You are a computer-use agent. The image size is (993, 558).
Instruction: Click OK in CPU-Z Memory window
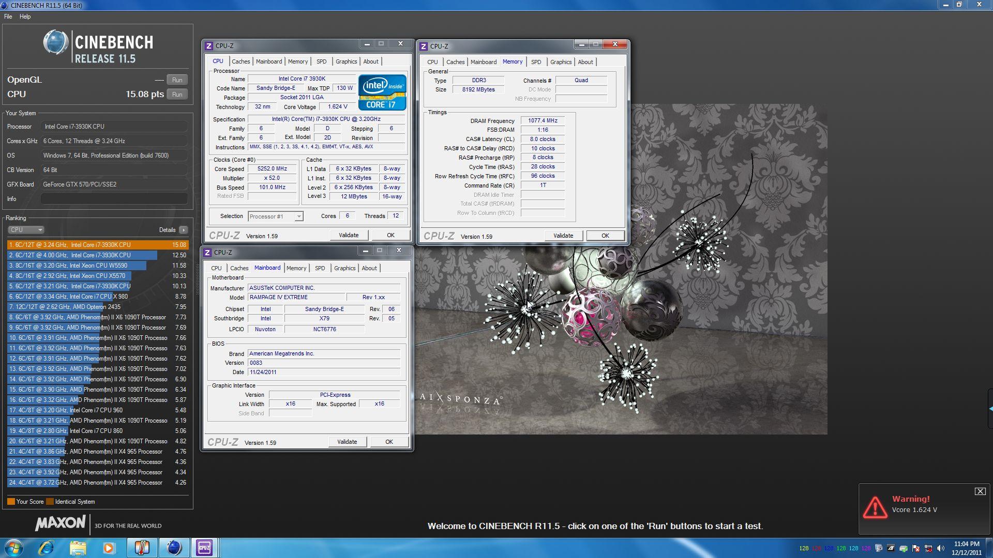tap(605, 236)
